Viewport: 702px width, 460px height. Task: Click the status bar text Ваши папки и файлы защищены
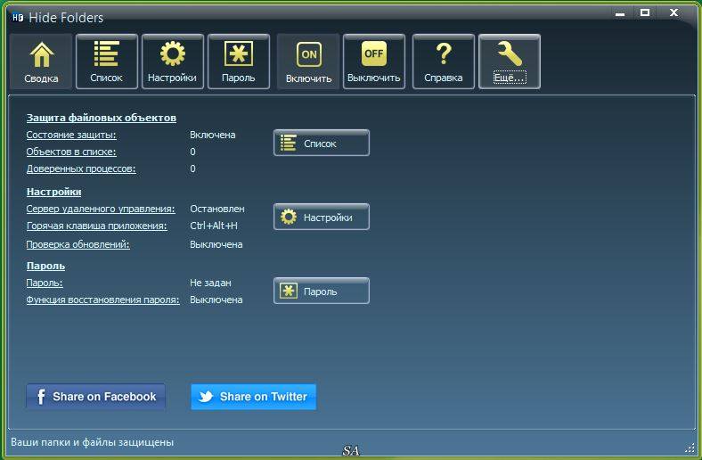(x=93, y=442)
